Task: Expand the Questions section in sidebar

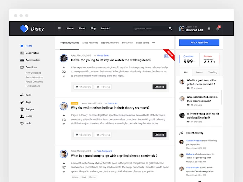Action: 31,67
